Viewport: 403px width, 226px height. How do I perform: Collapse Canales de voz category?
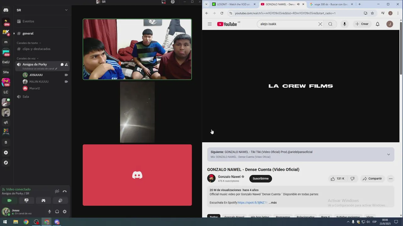tap(27, 58)
